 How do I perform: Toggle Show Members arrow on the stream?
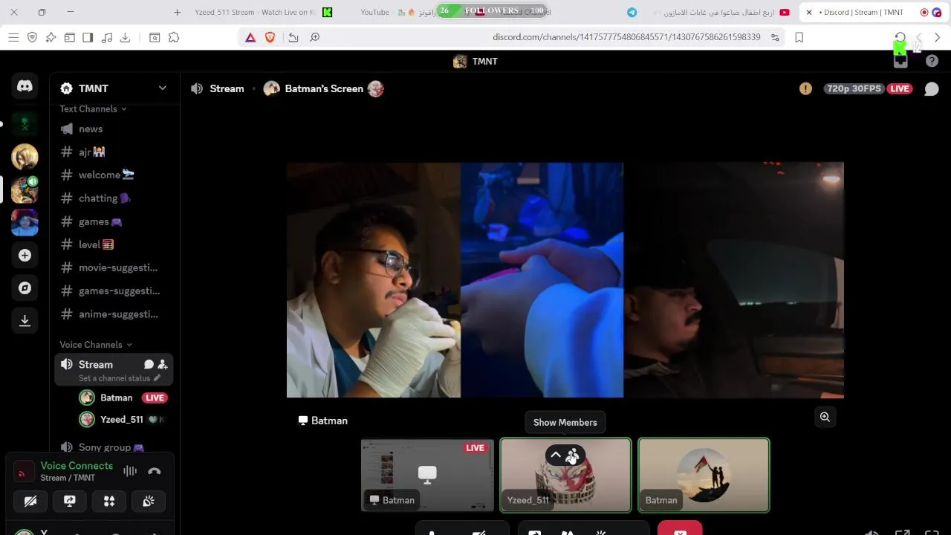tap(556, 455)
